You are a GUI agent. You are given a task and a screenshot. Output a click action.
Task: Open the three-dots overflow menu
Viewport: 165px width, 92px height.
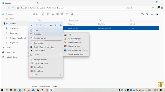point(162,14)
